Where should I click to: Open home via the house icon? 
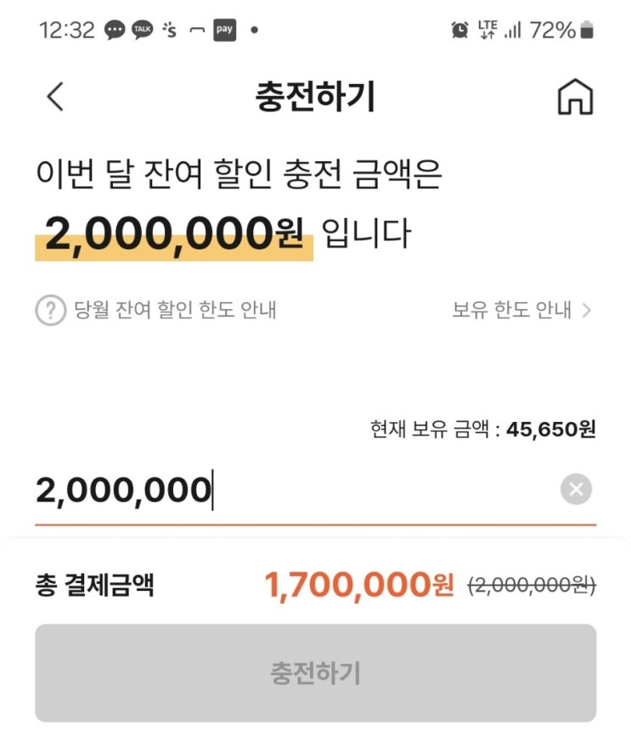point(575,97)
